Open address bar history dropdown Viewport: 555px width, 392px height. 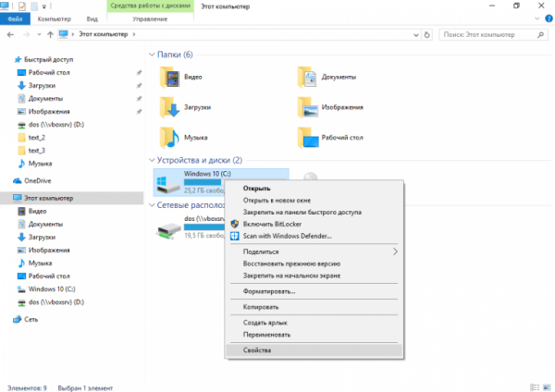click(416, 35)
